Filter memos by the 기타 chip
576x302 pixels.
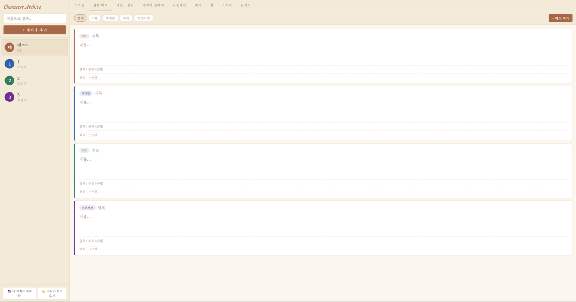(x=95, y=18)
